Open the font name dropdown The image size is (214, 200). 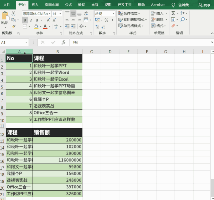(49, 14)
